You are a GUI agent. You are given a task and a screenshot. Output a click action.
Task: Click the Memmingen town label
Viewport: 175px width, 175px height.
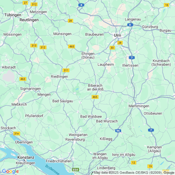139,106
